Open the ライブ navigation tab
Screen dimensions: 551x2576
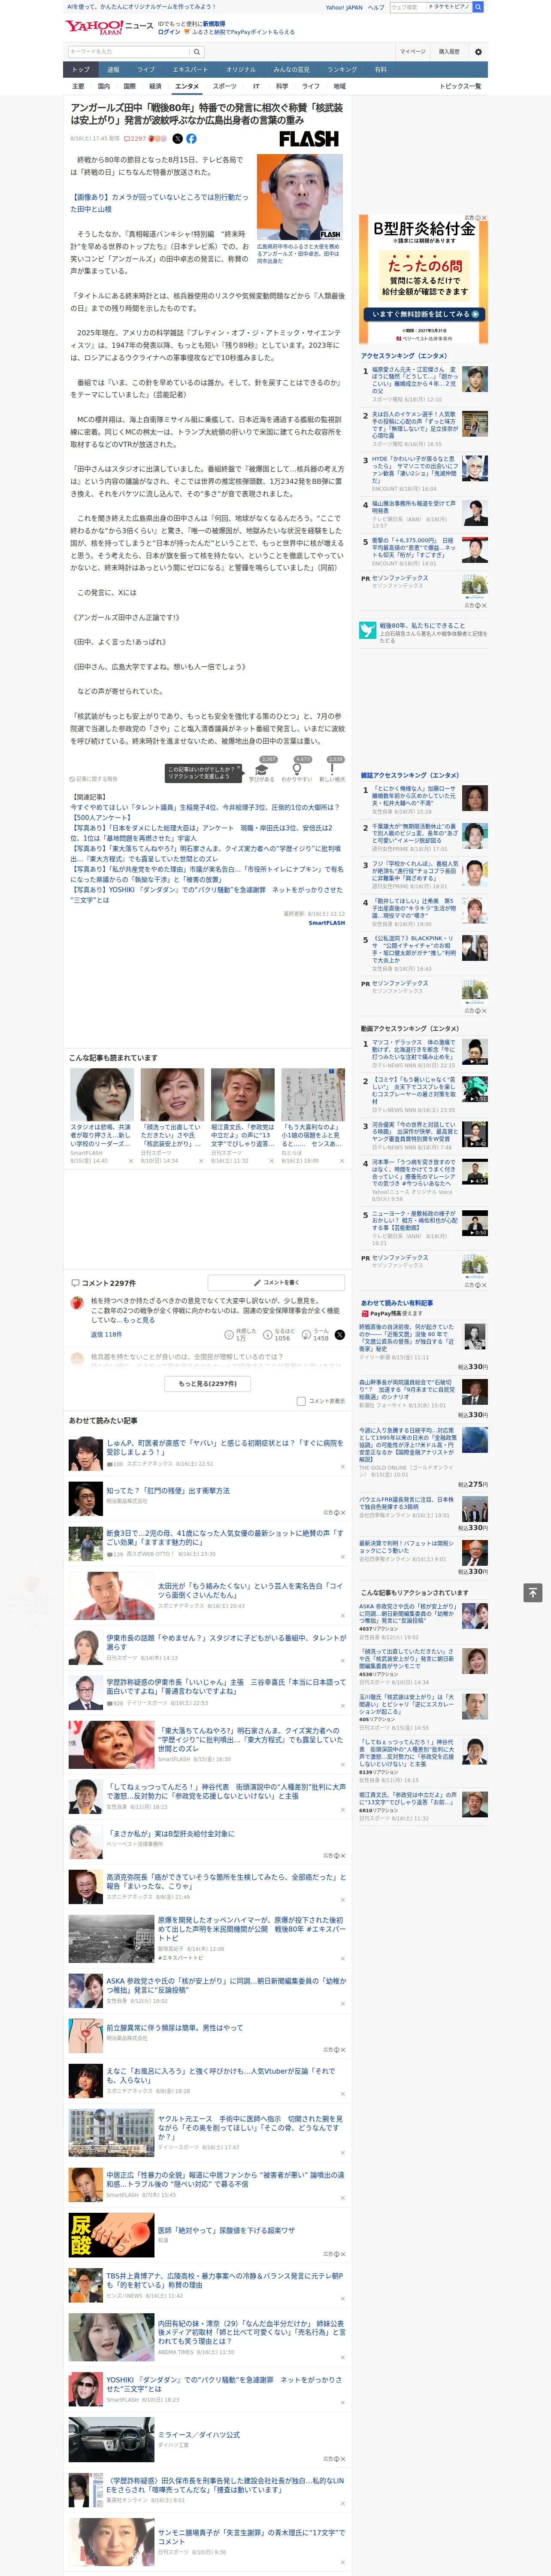[146, 70]
